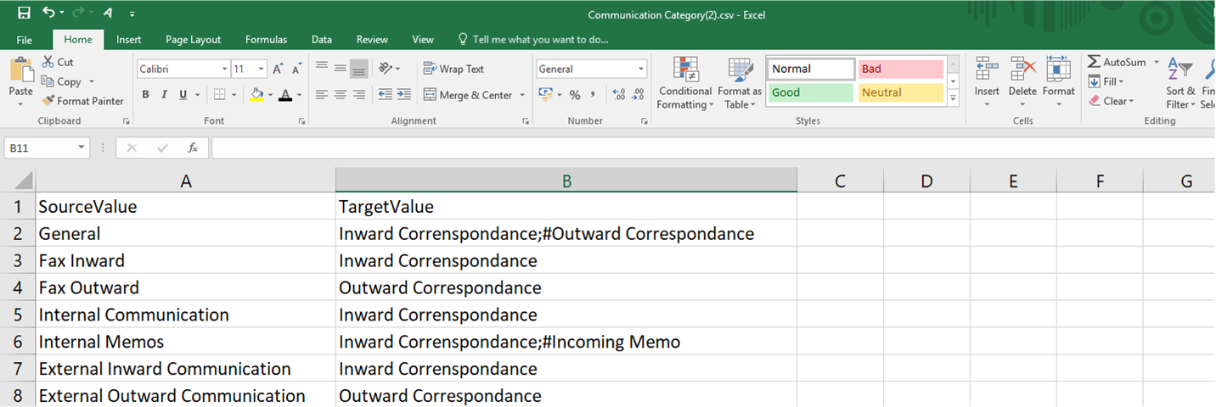Toggle bottom align icon
Image resolution: width=1216 pixels, height=407 pixels.
(359, 69)
